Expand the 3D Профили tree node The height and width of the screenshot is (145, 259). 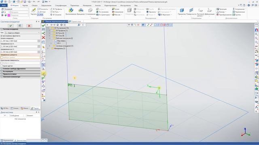[x=49, y=31]
